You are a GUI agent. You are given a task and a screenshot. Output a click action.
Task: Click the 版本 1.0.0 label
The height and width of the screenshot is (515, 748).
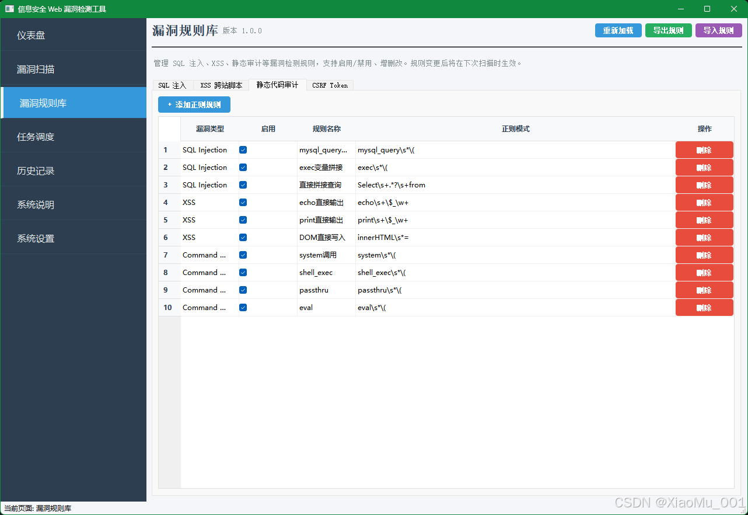tap(242, 31)
